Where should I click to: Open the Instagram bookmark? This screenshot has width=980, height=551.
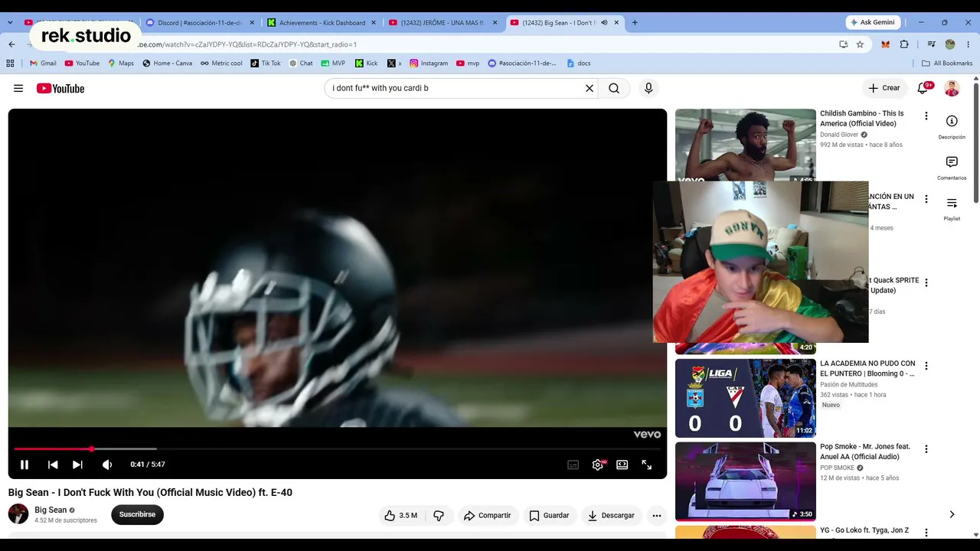coord(429,64)
